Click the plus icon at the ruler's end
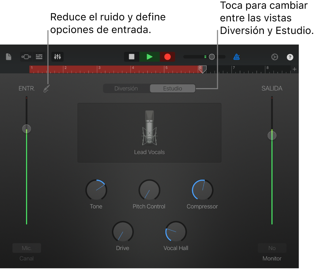This screenshot has width=317, height=269. (295, 69)
